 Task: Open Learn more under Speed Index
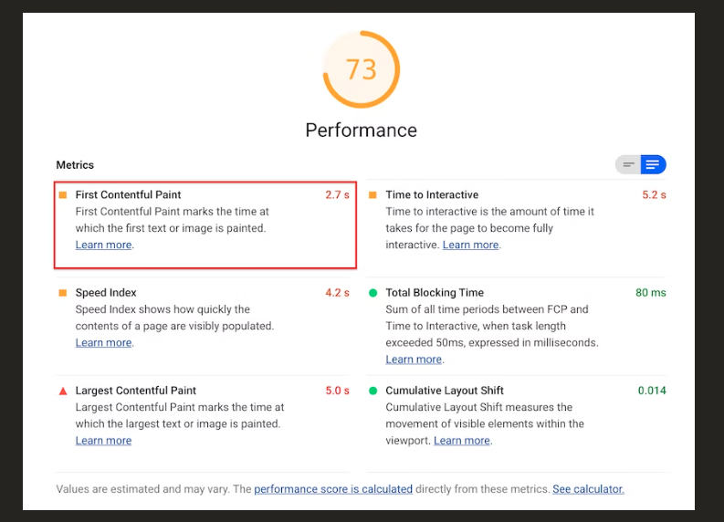[x=103, y=342]
